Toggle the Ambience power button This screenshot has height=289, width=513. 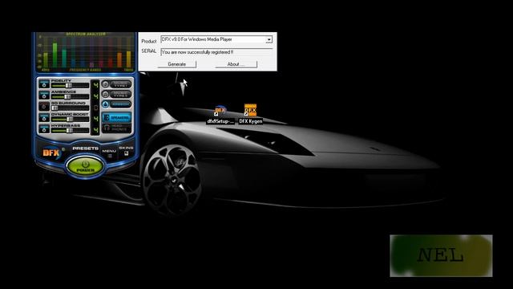point(44,95)
